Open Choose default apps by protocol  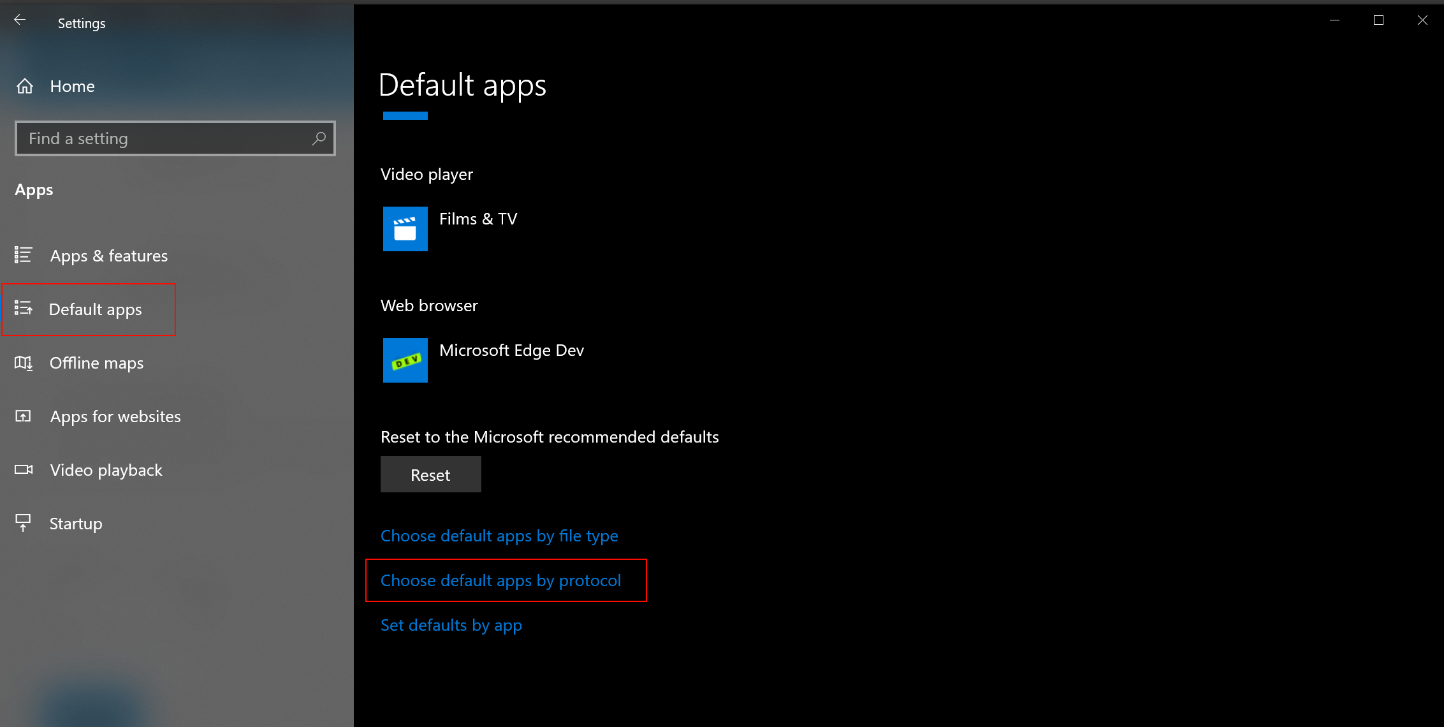coord(501,580)
